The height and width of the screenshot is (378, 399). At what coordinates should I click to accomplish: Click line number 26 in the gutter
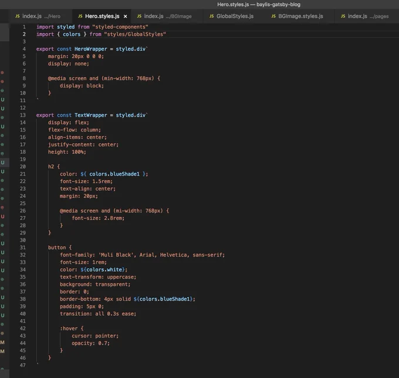tap(23, 211)
